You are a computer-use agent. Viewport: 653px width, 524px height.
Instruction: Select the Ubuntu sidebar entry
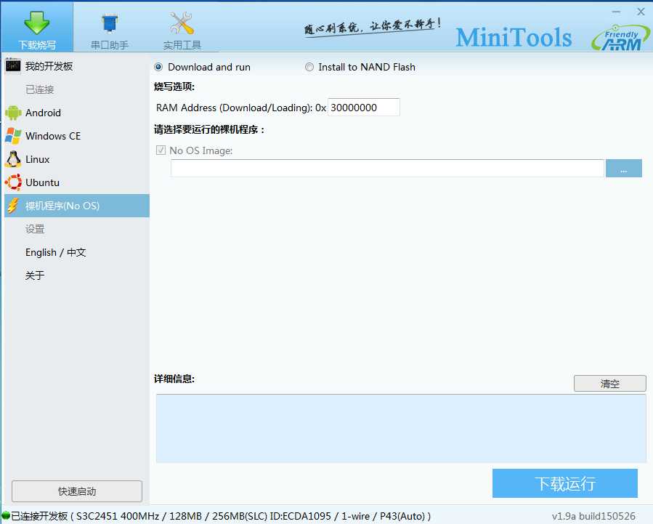pyautogui.click(x=76, y=182)
